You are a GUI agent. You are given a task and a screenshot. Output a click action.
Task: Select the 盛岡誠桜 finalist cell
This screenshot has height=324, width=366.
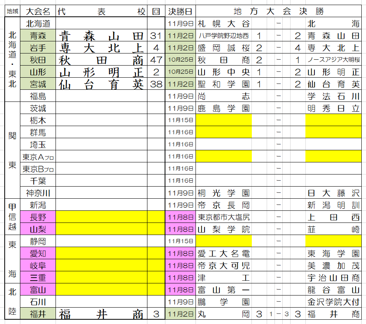224,48
